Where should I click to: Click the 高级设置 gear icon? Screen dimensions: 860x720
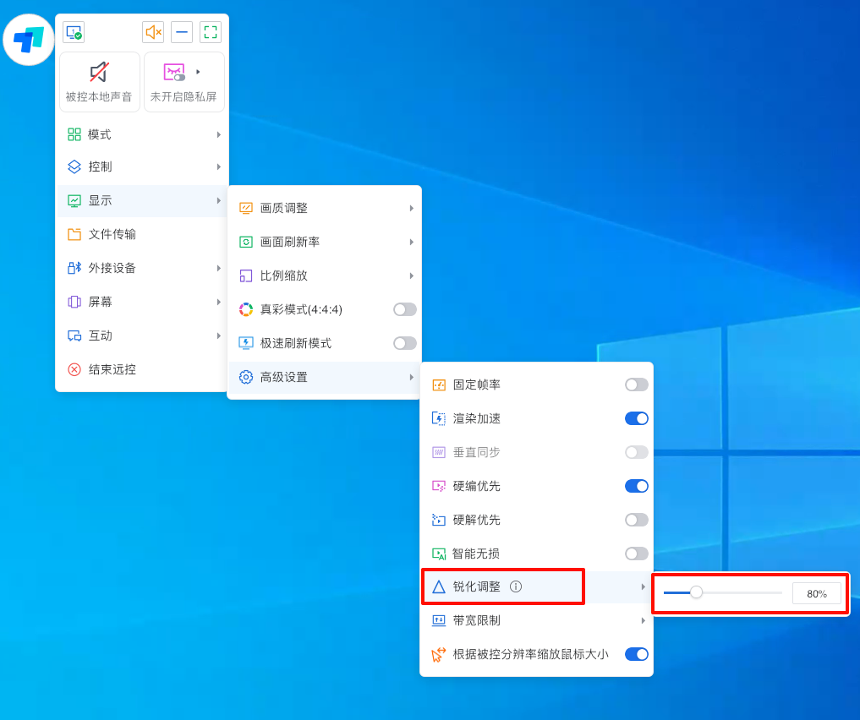tap(246, 377)
